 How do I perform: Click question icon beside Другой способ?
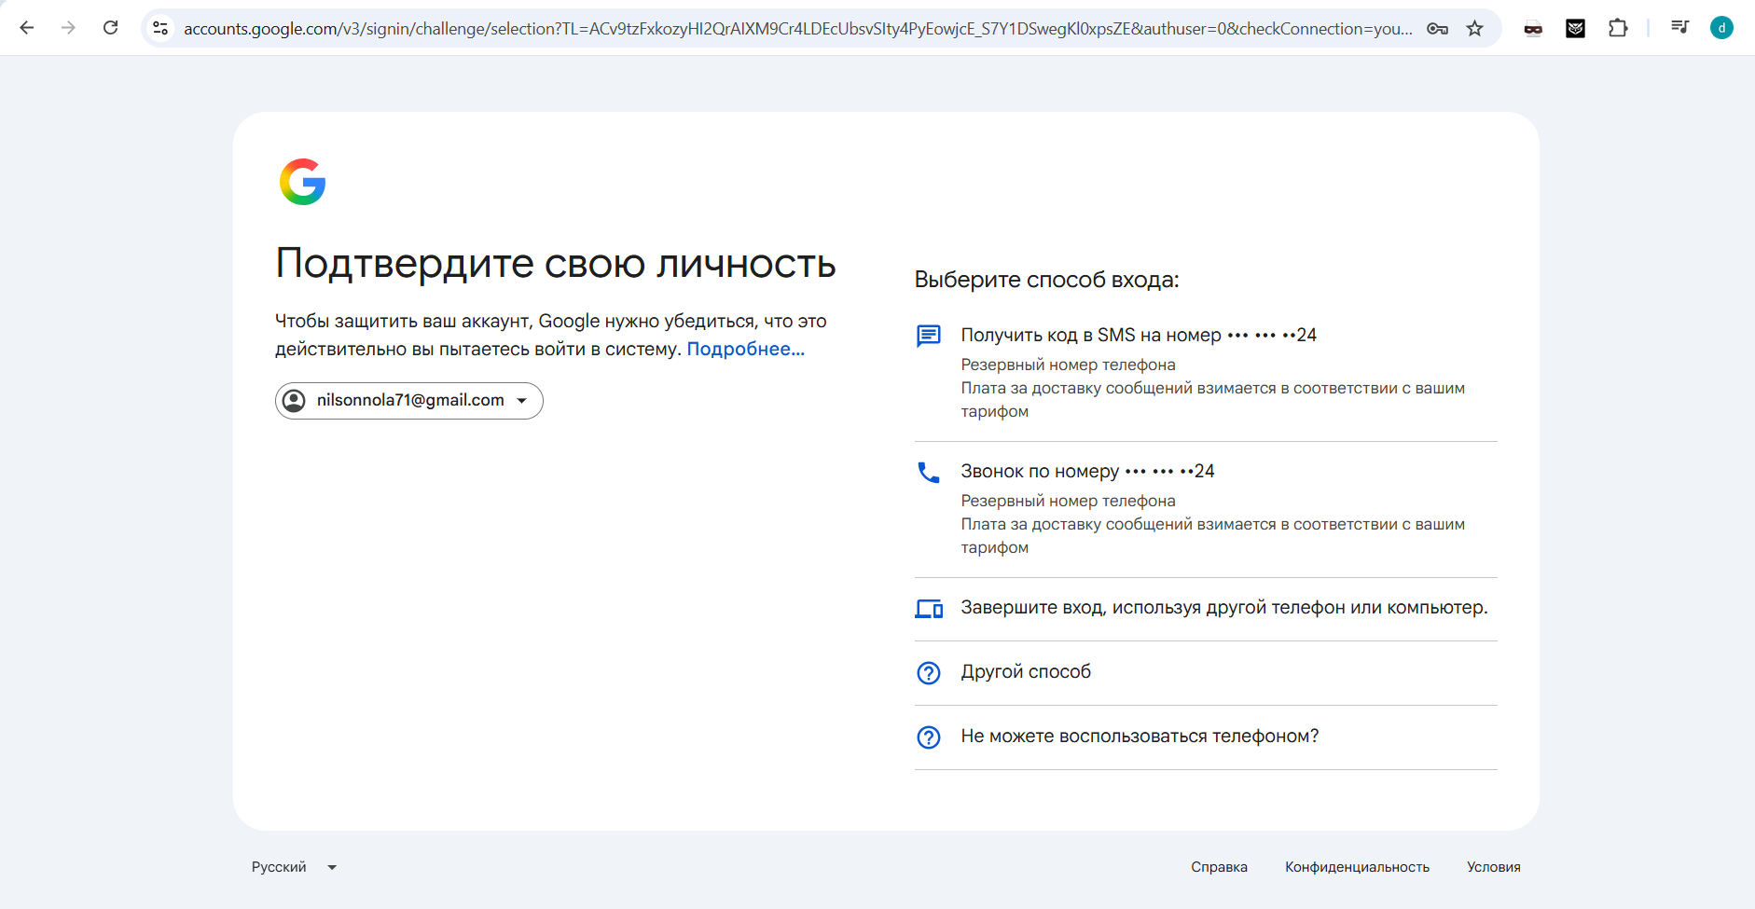click(x=929, y=672)
